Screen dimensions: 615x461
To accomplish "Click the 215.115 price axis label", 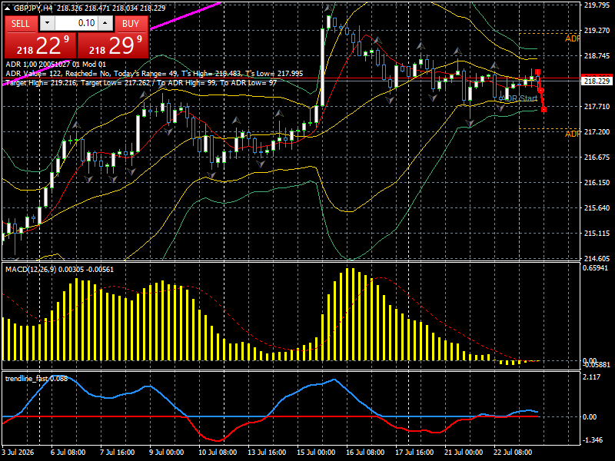I will 597,234.
